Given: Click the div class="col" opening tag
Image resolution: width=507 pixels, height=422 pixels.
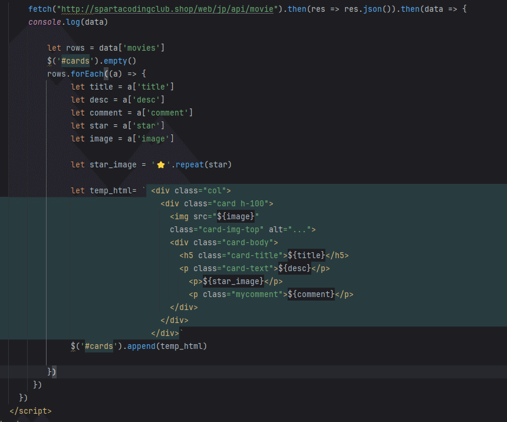Looking at the screenshot, I should 191,190.
